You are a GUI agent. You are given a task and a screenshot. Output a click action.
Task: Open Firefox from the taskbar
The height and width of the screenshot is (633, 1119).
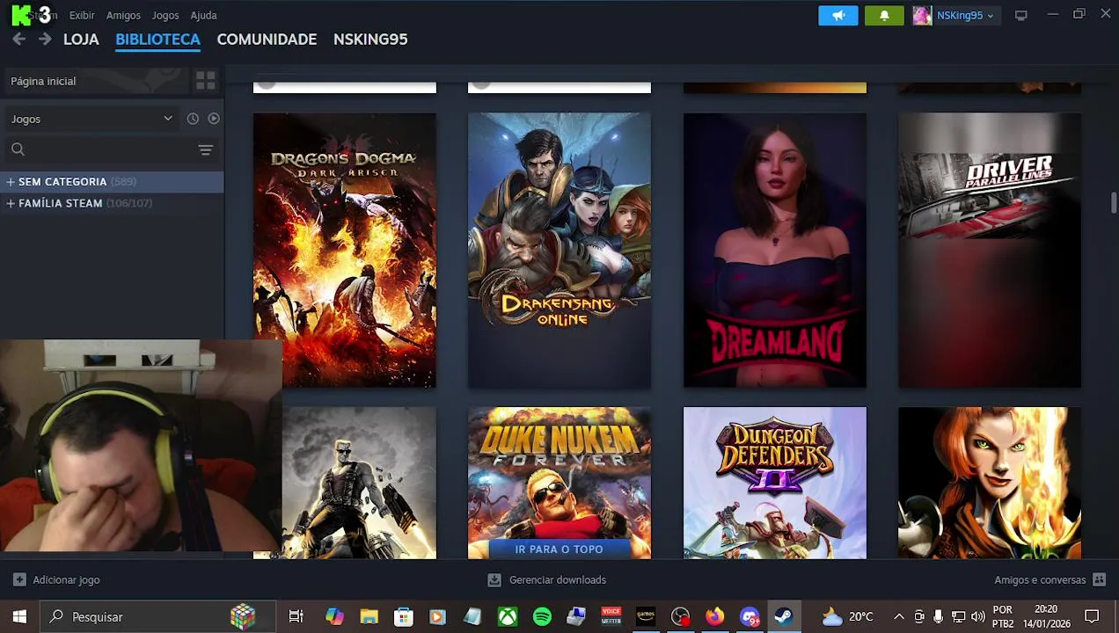click(x=714, y=617)
